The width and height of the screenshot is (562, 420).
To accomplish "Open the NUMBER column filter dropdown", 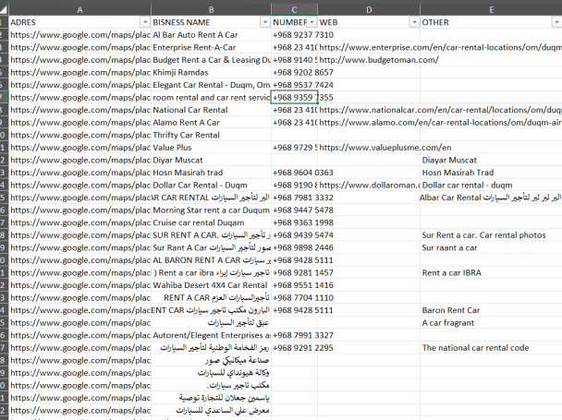I will click(312, 22).
